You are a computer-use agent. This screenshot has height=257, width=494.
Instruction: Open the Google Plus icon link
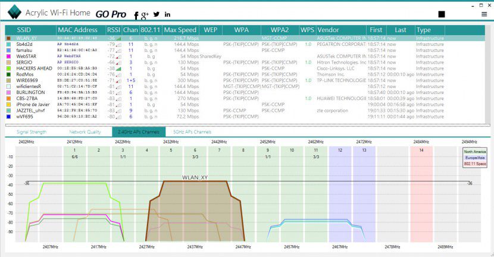145,14
